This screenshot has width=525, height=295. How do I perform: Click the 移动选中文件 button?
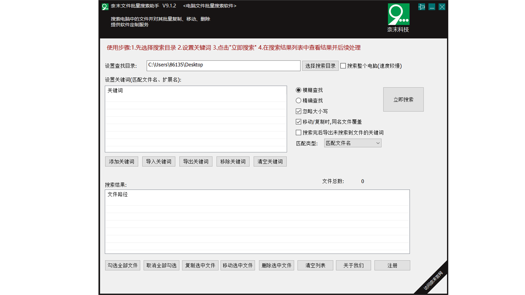(237, 265)
